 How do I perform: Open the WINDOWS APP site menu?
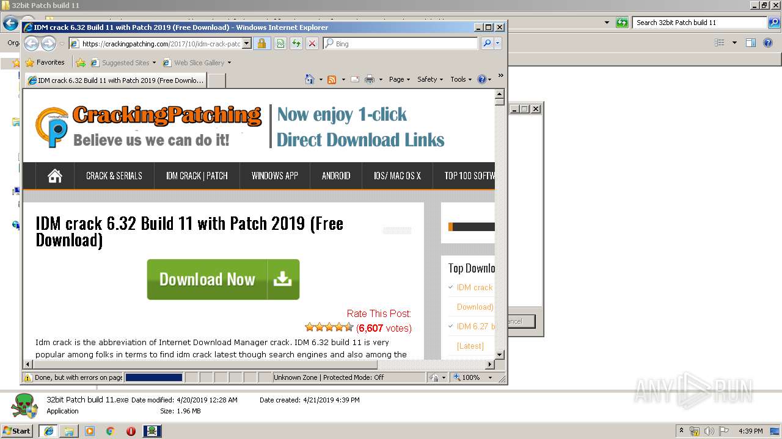275,176
